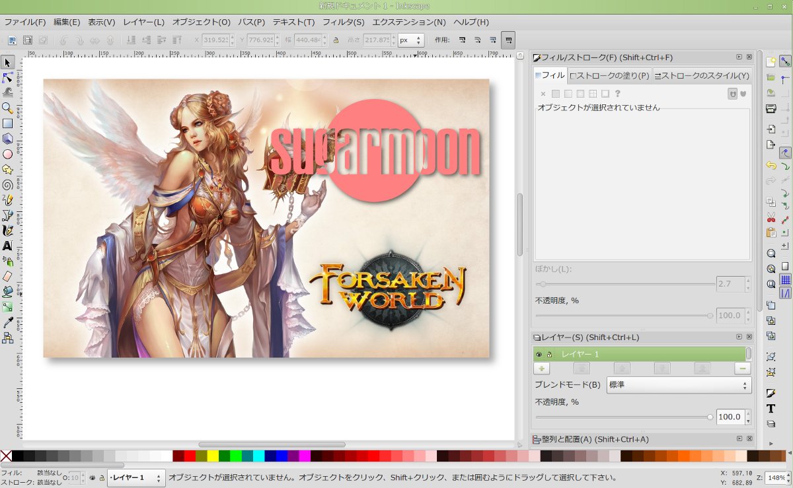Select the Text tool in toolbox
This screenshot has height=488, width=793.
[7, 246]
